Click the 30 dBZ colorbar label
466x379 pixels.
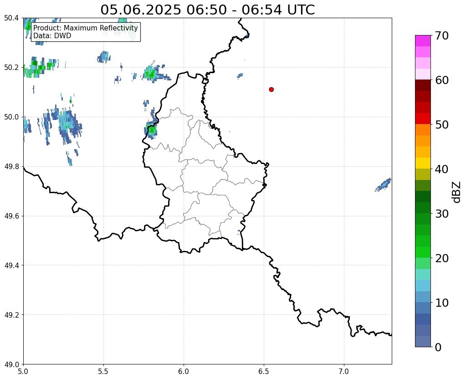coord(442,214)
